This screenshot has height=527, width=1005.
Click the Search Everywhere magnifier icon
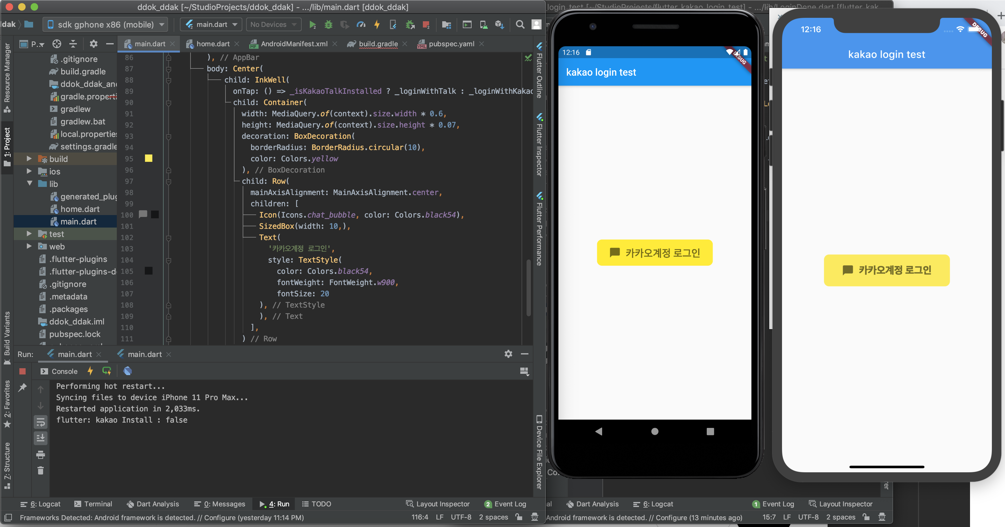(520, 25)
